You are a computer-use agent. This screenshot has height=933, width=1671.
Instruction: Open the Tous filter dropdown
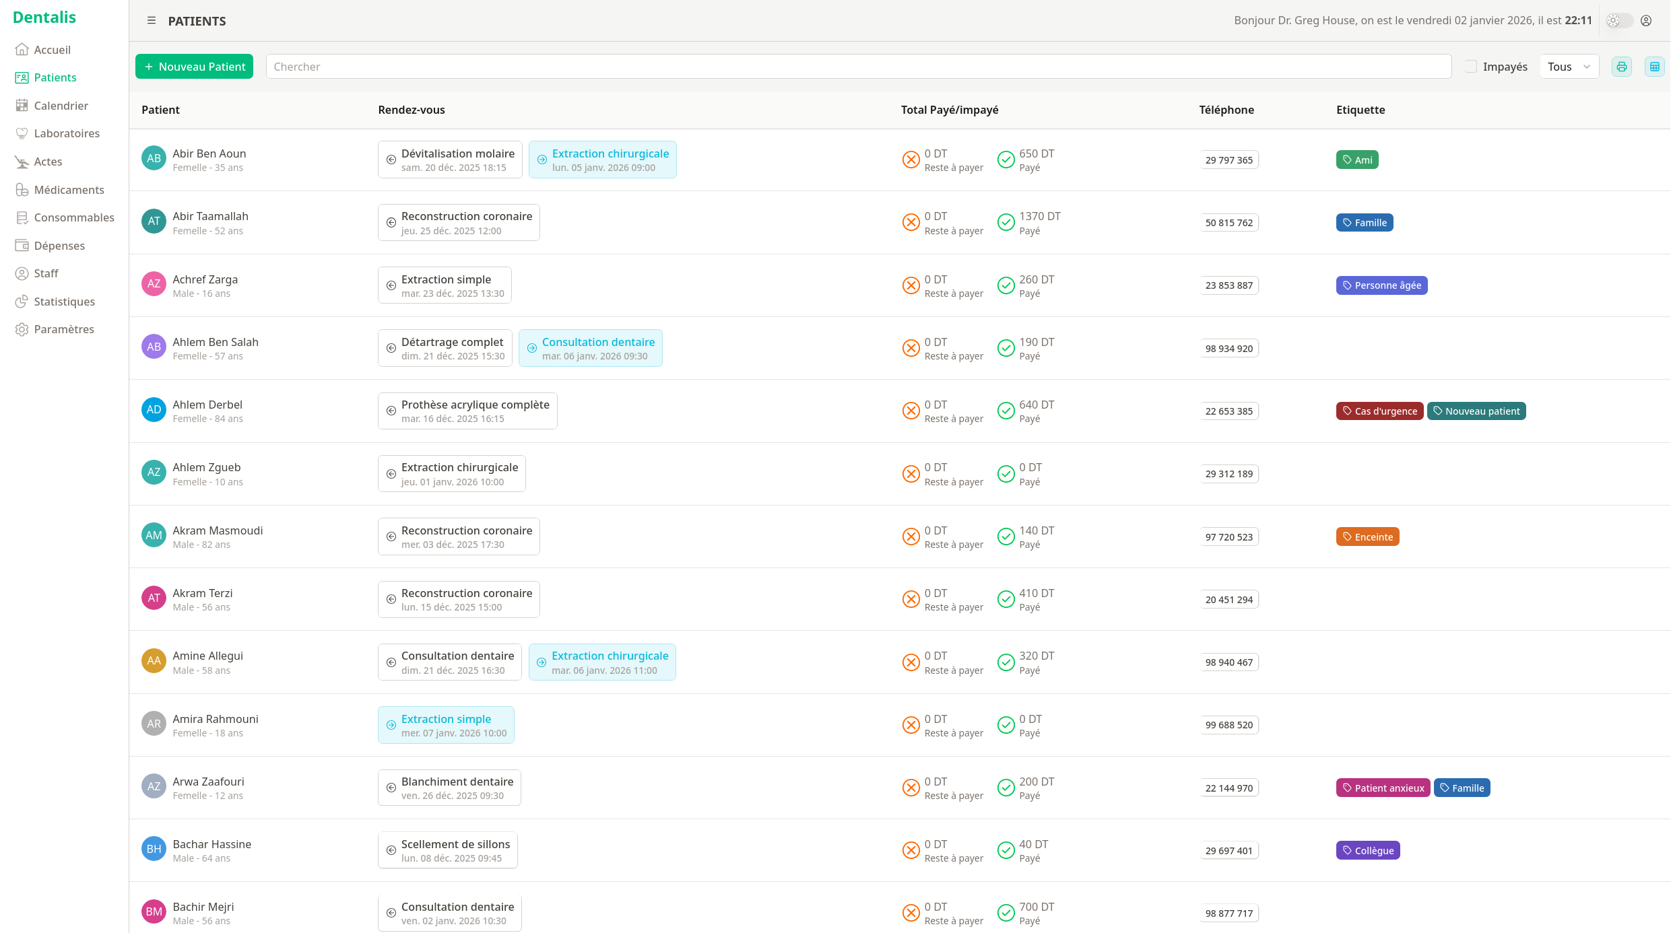(x=1569, y=66)
